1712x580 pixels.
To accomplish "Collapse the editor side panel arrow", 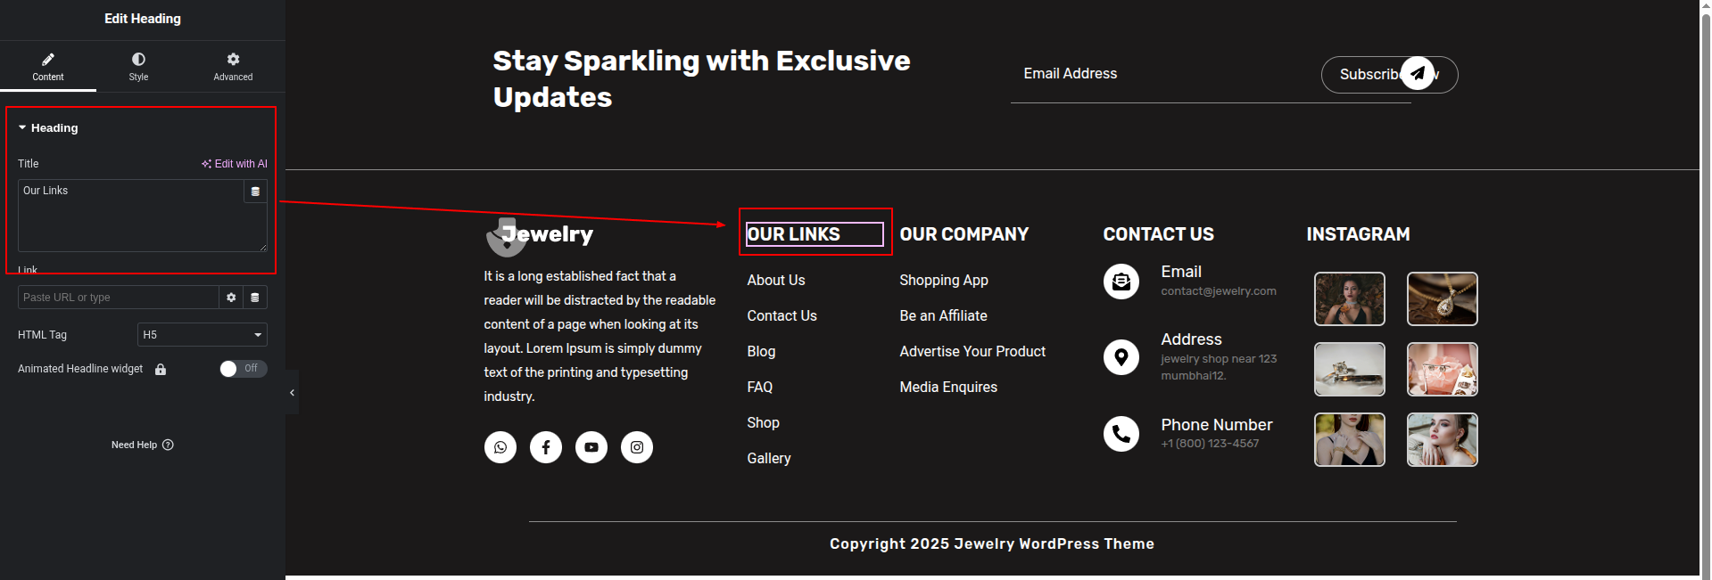I will [x=292, y=393].
